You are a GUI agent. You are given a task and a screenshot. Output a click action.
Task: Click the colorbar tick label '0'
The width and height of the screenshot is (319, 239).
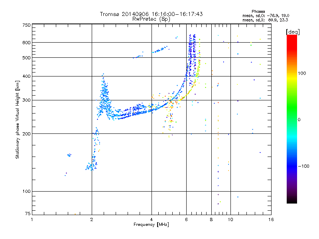point(299,119)
